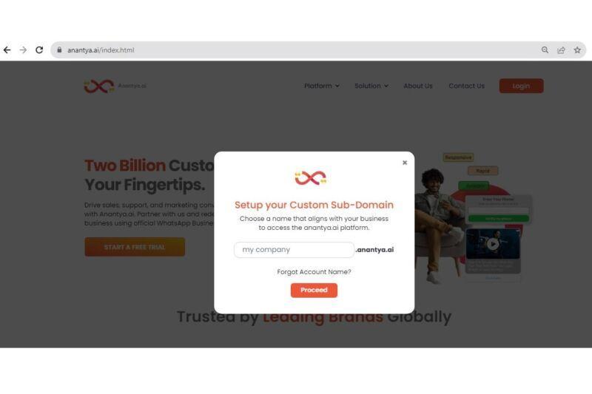Select the browser address bar URL
Viewport: 592px width, 394px height.
(x=101, y=50)
